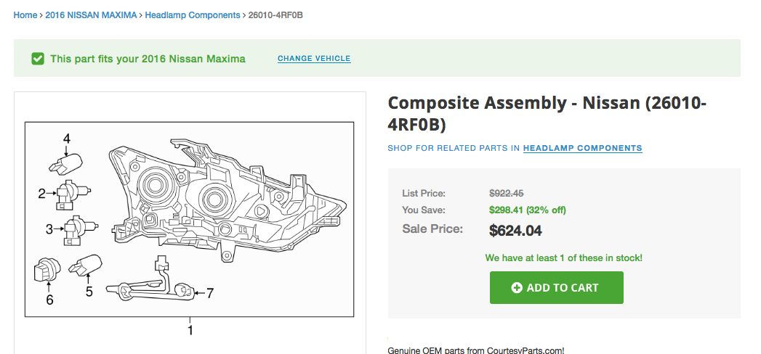Open 2016 NISSAN MAXIMA breadcrumb
This screenshot has height=354, width=761.
[91, 15]
